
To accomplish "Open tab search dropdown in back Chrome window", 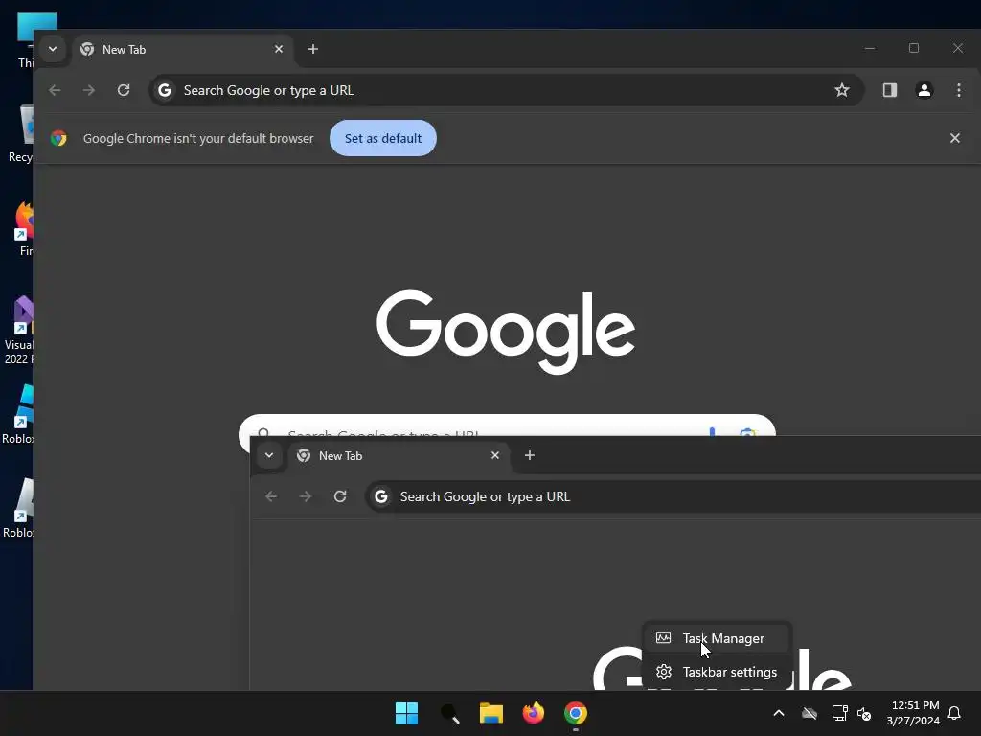I will point(53,49).
